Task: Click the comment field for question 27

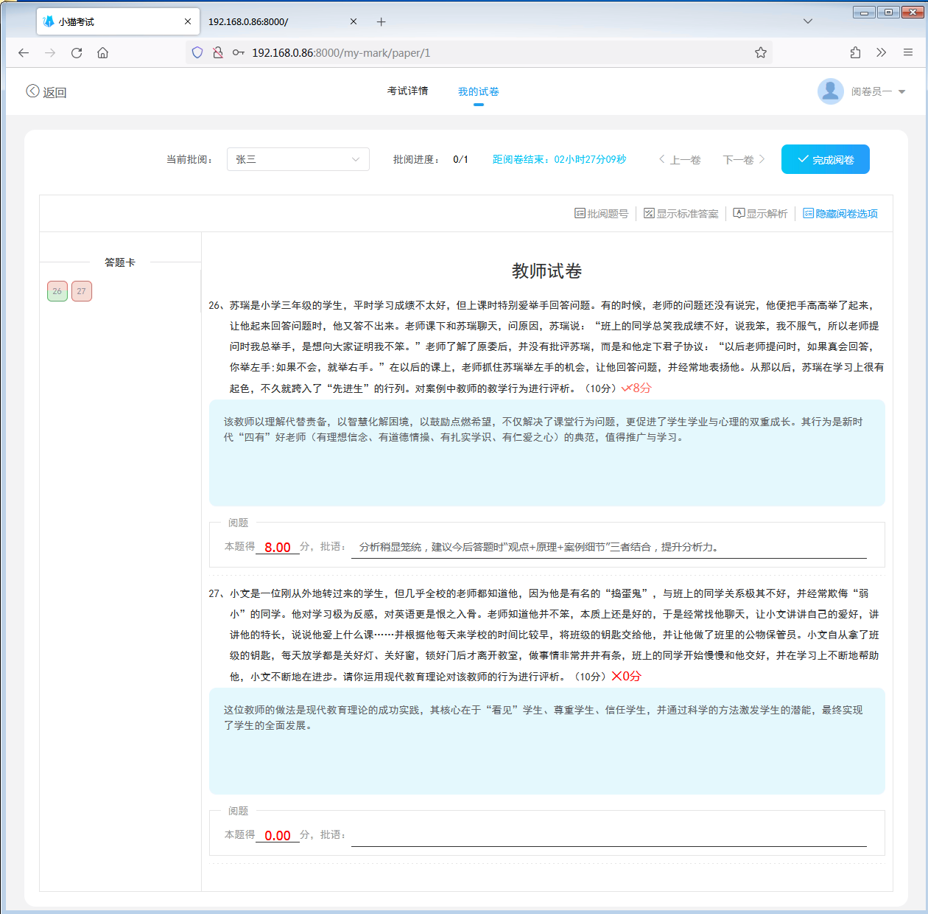Action: tap(608, 835)
